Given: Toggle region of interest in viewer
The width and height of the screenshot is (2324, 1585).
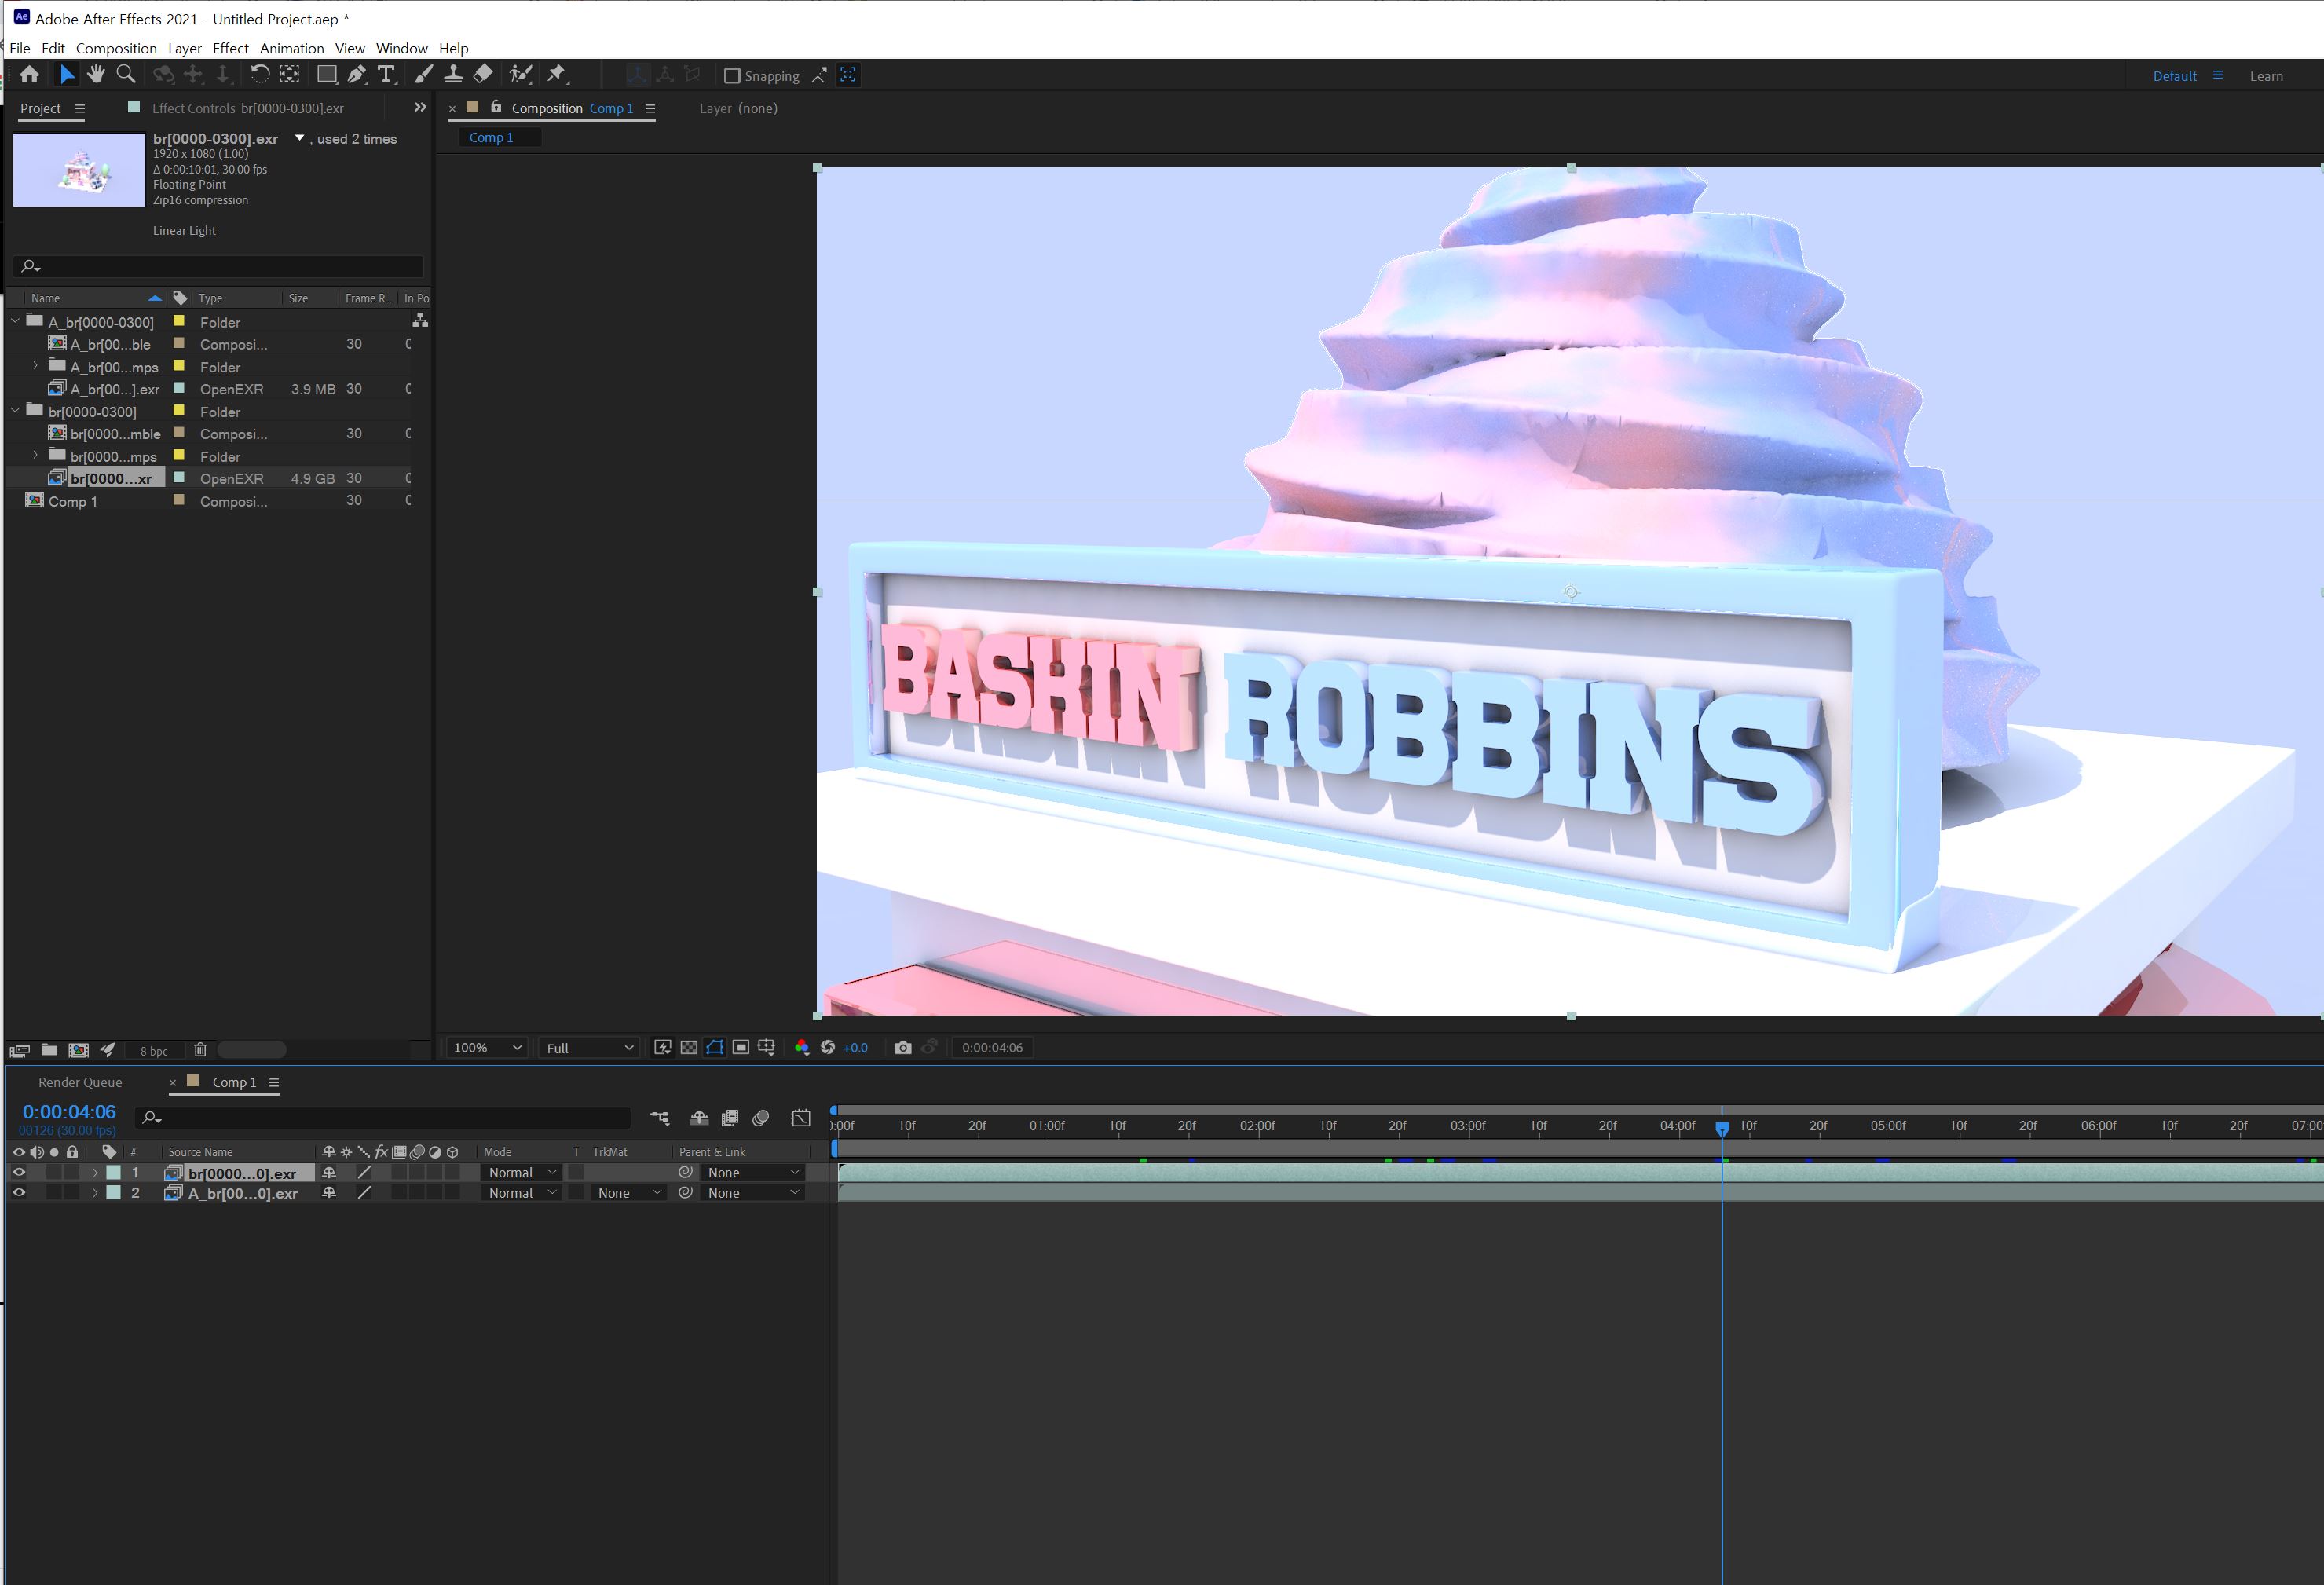Looking at the screenshot, I should [741, 1048].
